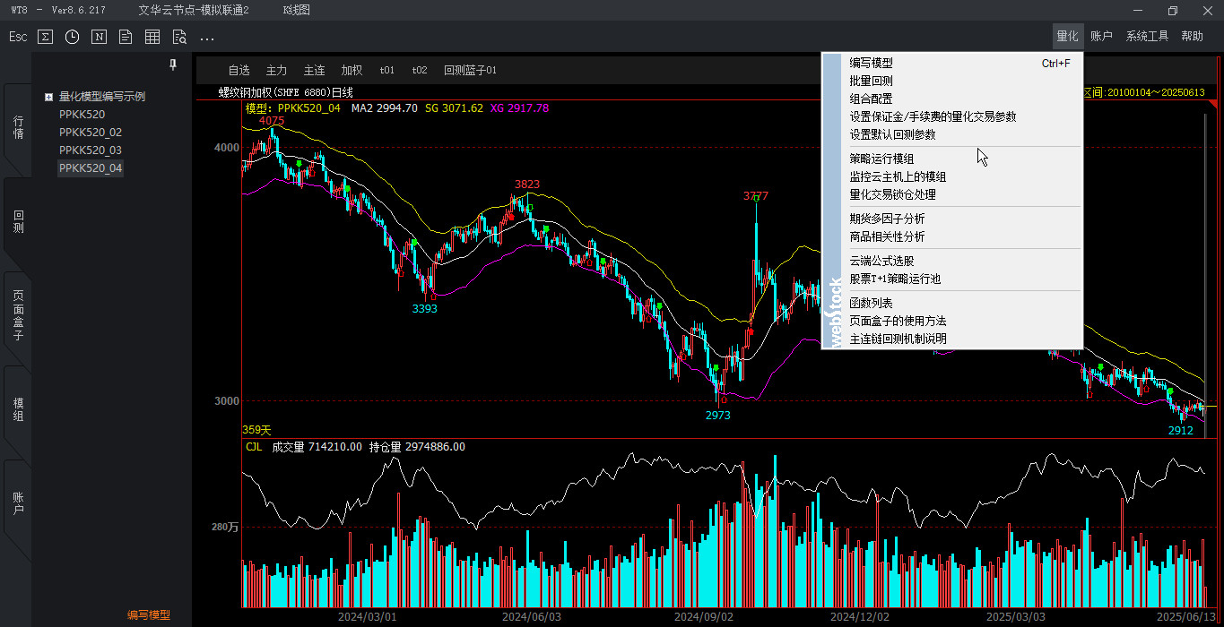
Task: Open the document page icon in toolbar
Action: click(126, 37)
